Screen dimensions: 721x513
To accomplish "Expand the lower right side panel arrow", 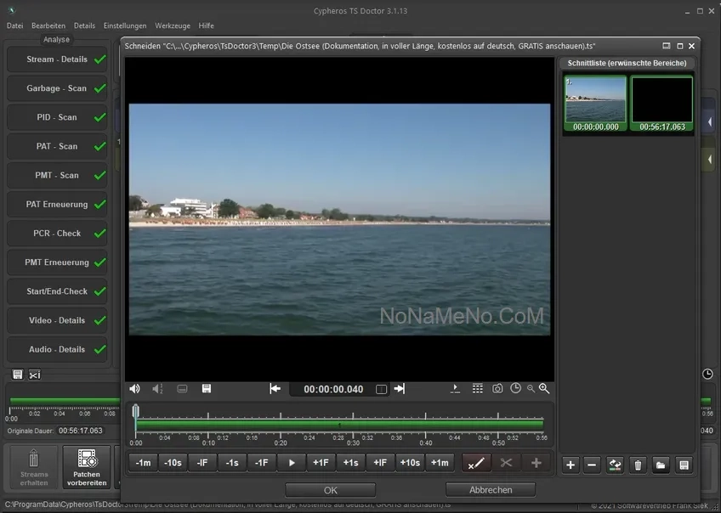I will (x=710, y=159).
